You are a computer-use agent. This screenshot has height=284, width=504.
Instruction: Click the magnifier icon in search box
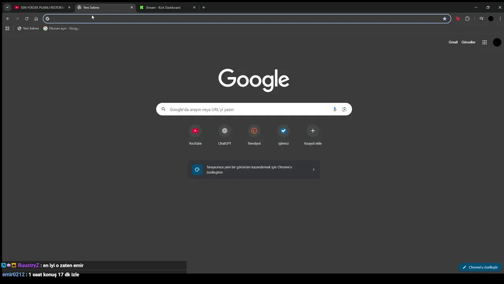[x=163, y=109]
